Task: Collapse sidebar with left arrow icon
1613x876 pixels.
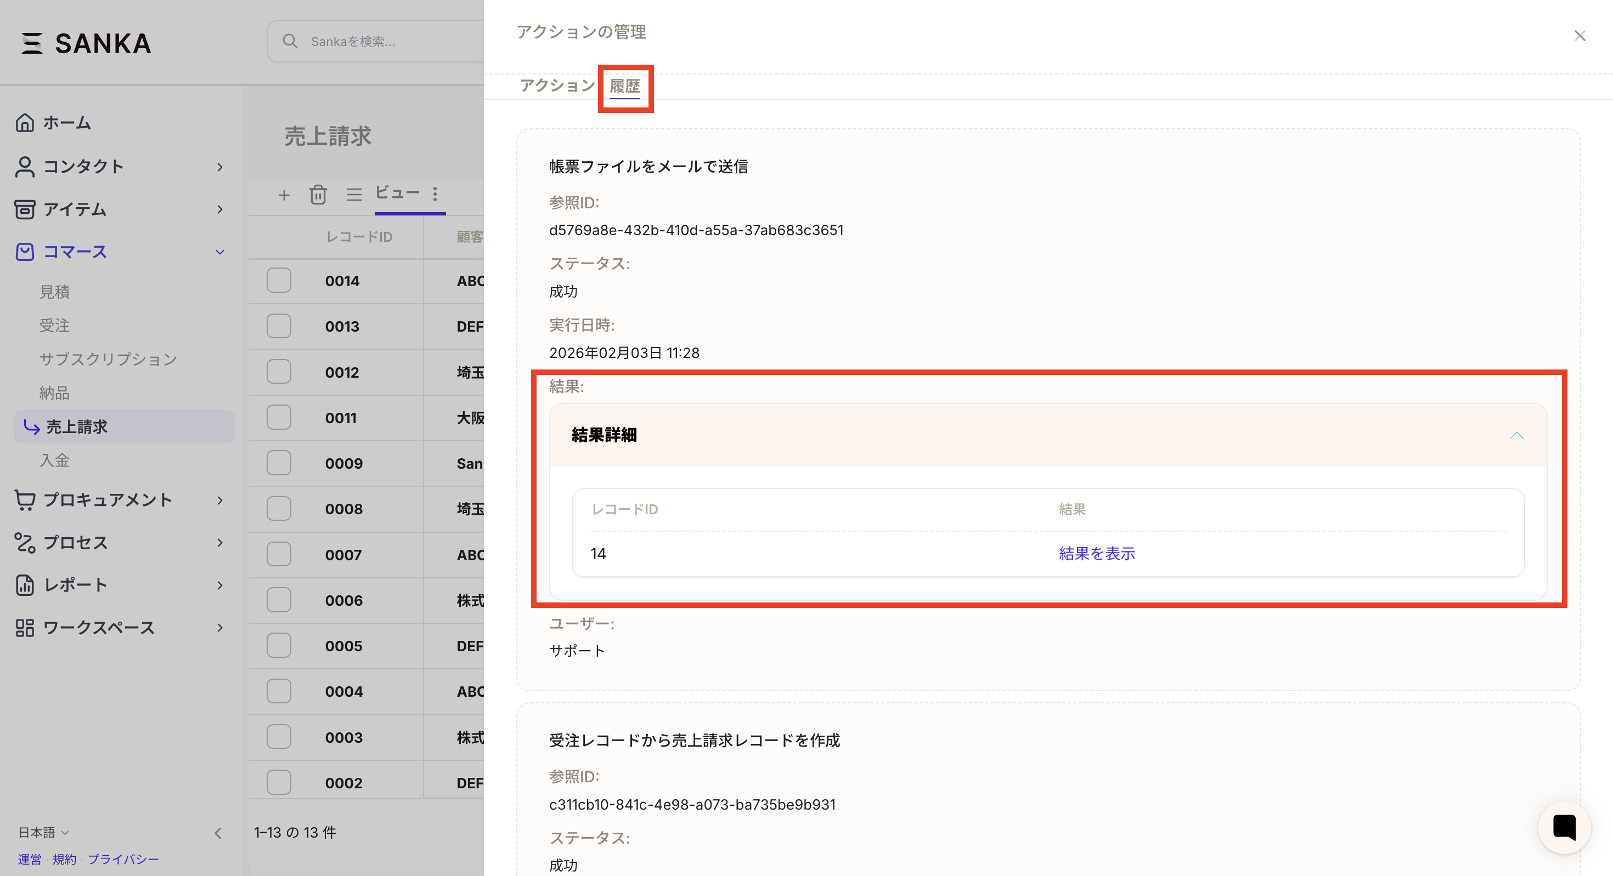Action: pyautogui.click(x=218, y=833)
